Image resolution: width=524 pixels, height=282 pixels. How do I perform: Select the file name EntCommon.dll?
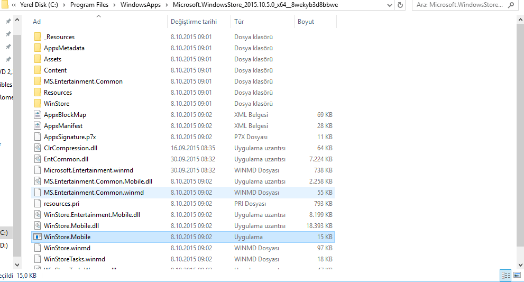(x=66, y=159)
